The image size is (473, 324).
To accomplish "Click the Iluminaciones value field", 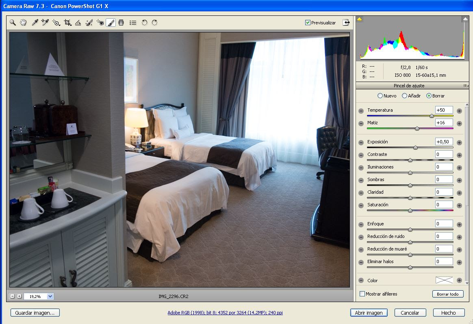I will [444, 167].
